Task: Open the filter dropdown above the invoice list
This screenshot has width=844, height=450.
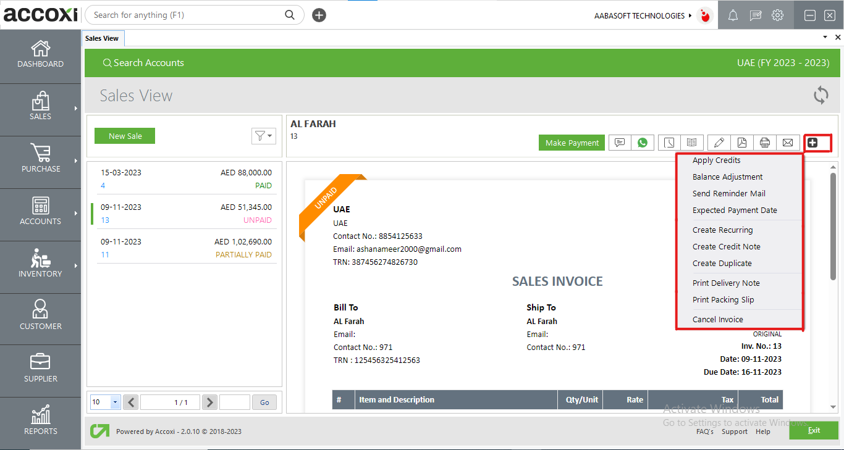Action: click(x=264, y=136)
